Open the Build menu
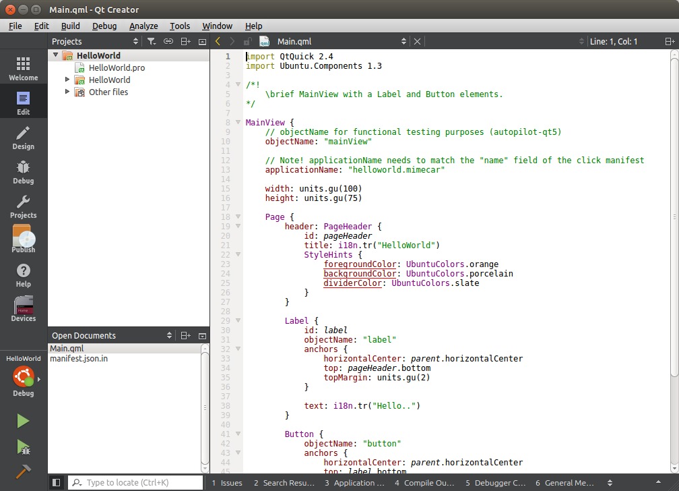Image resolution: width=679 pixels, height=491 pixels. point(71,26)
